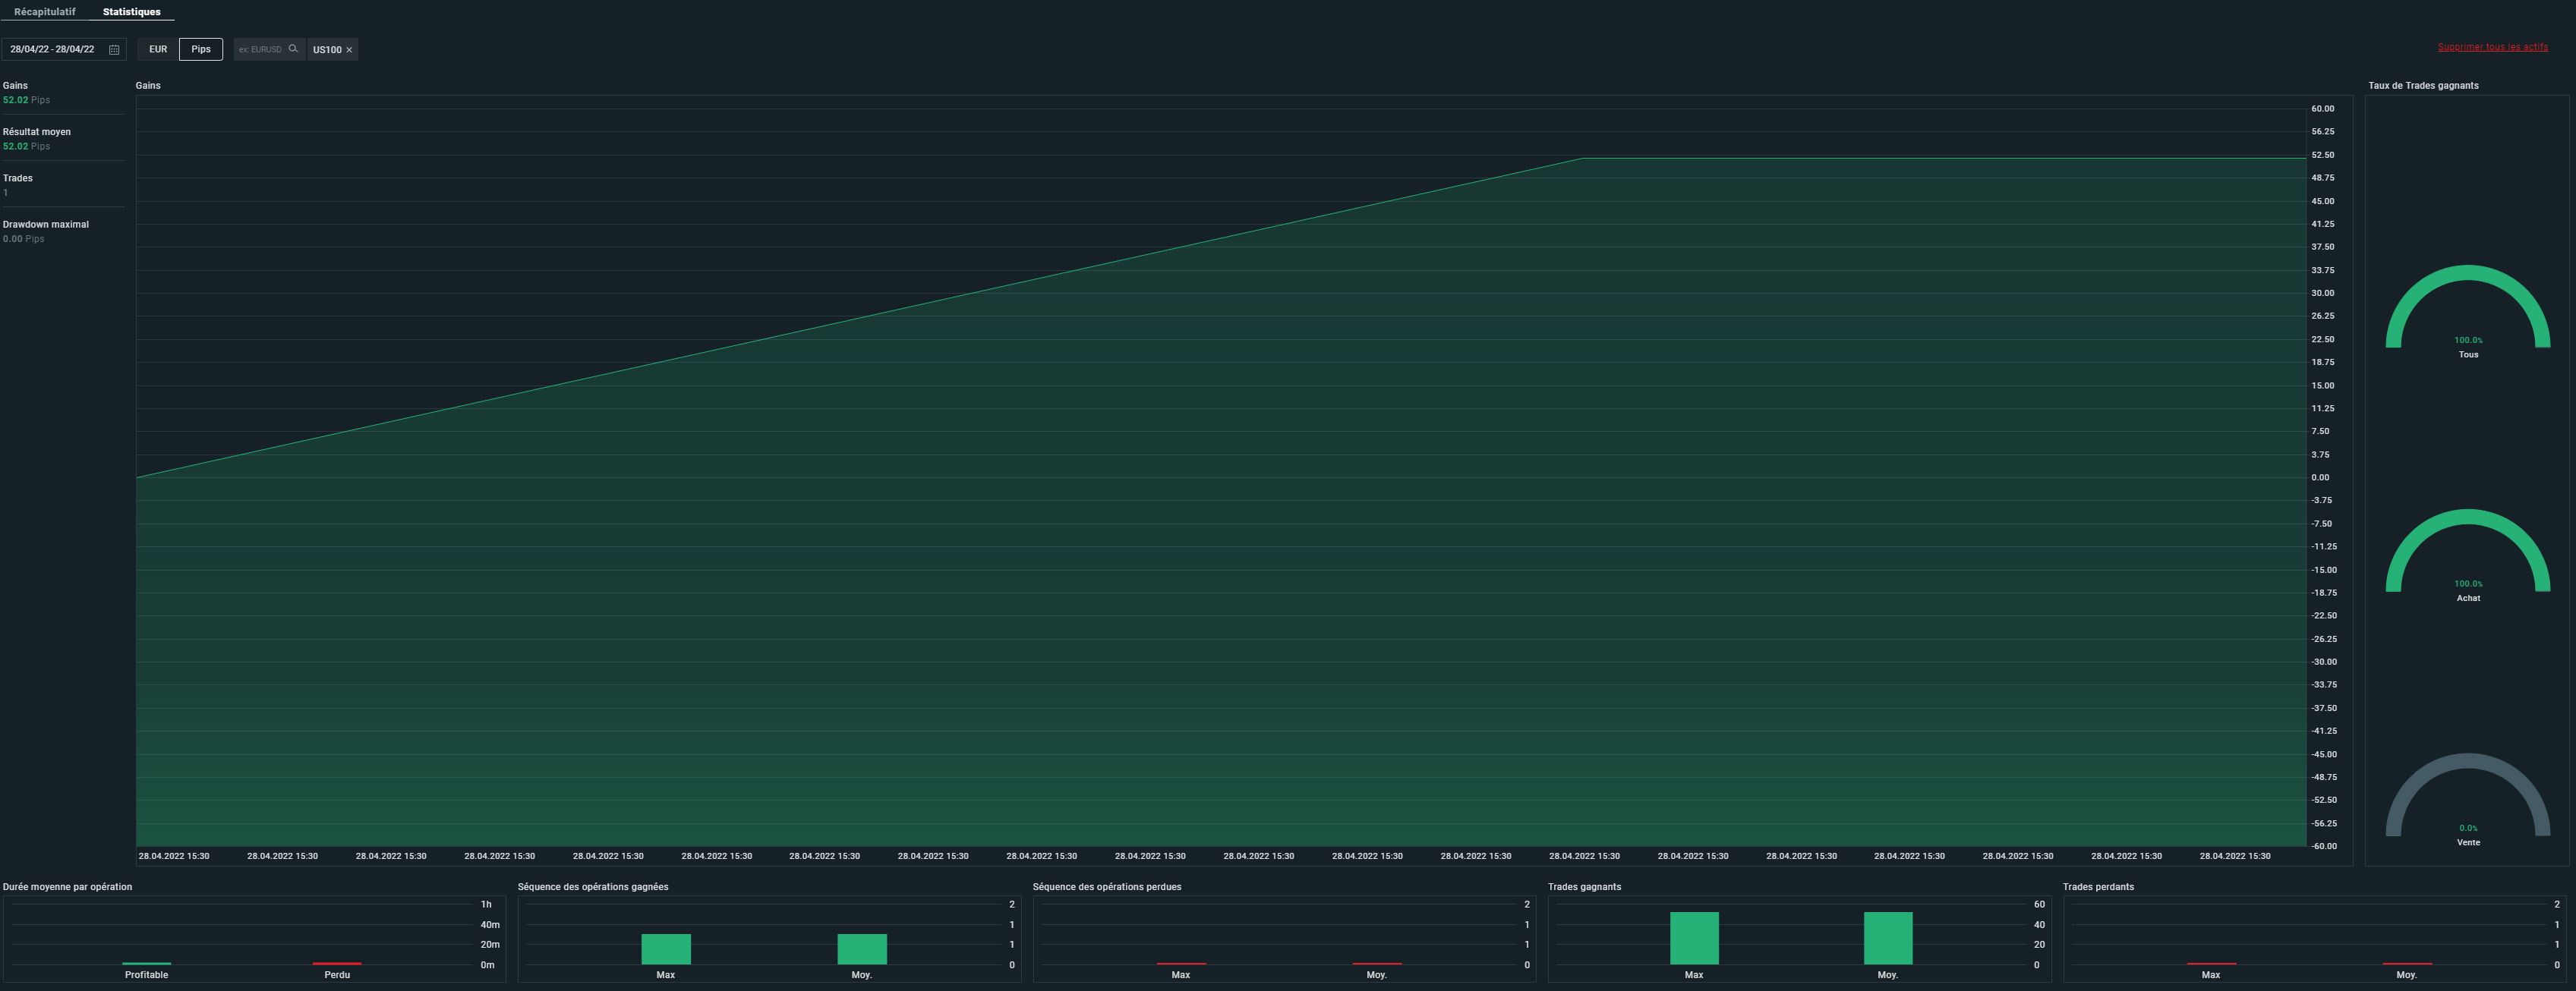
Task: Click the Perdu duration bar
Action: (337, 964)
